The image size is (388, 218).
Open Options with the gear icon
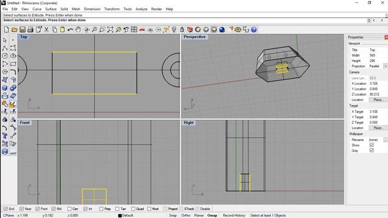click(x=238, y=30)
